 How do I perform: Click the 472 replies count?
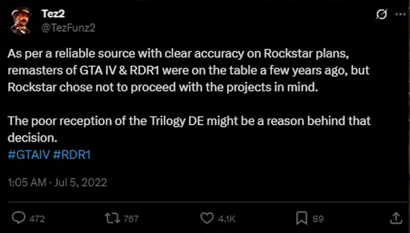click(x=37, y=219)
